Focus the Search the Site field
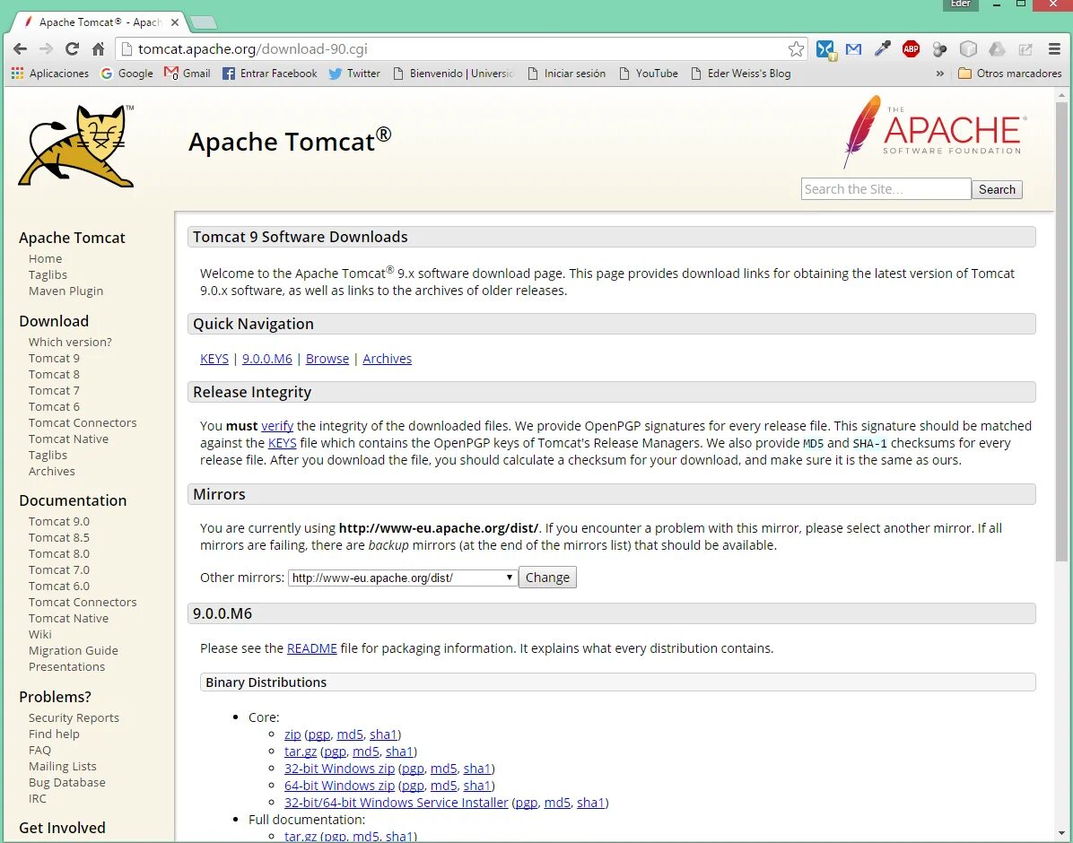1073x843 pixels. click(885, 189)
